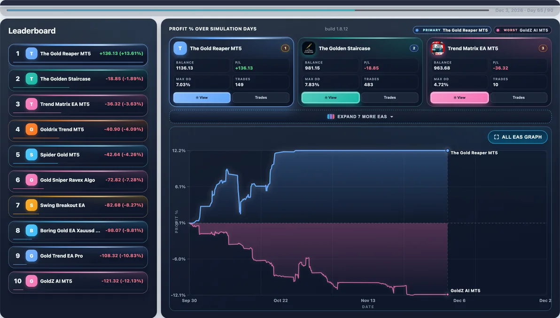The image size is (560, 318).
Task: Click GoldZ AI MT5 chart series label
Action: click(x=466, y=291)
